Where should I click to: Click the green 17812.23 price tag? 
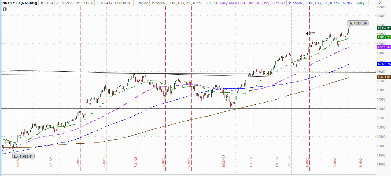click(384, 37)
